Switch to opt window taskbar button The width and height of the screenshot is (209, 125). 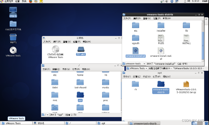click(x=112, y=123)
